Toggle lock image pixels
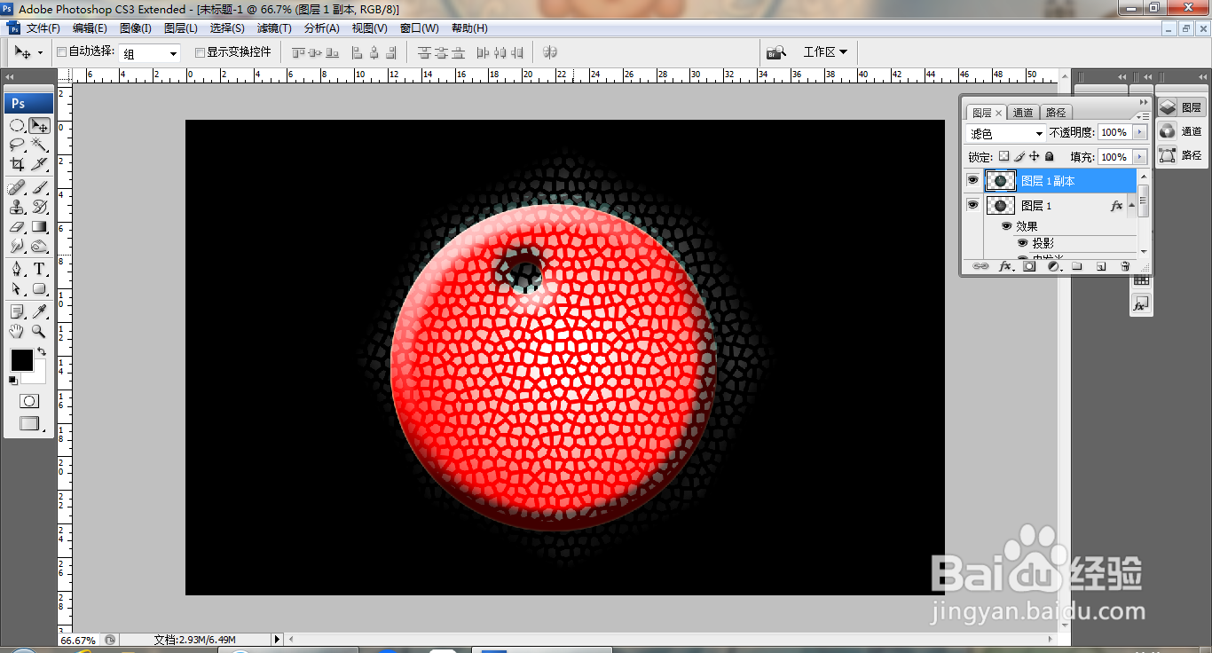This screenshot has height=653, width=1212. (x=1019, y=156)
